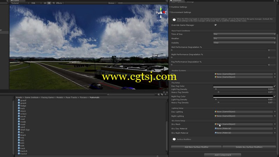
Task: Click Sky Mesh None (GameObject) field
Action: (x=243, y=124)
